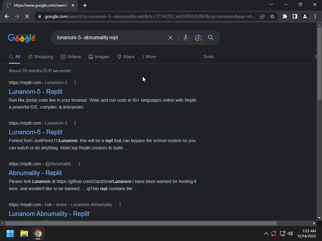
Task: Click the Chrome taskbar icon
Action: [x=38, y=233]
